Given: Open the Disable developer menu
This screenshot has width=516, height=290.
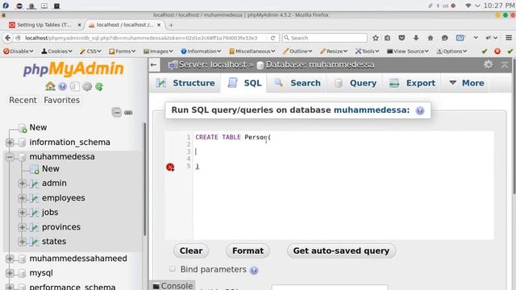Looking at the screenshot, I should [19, 52].
